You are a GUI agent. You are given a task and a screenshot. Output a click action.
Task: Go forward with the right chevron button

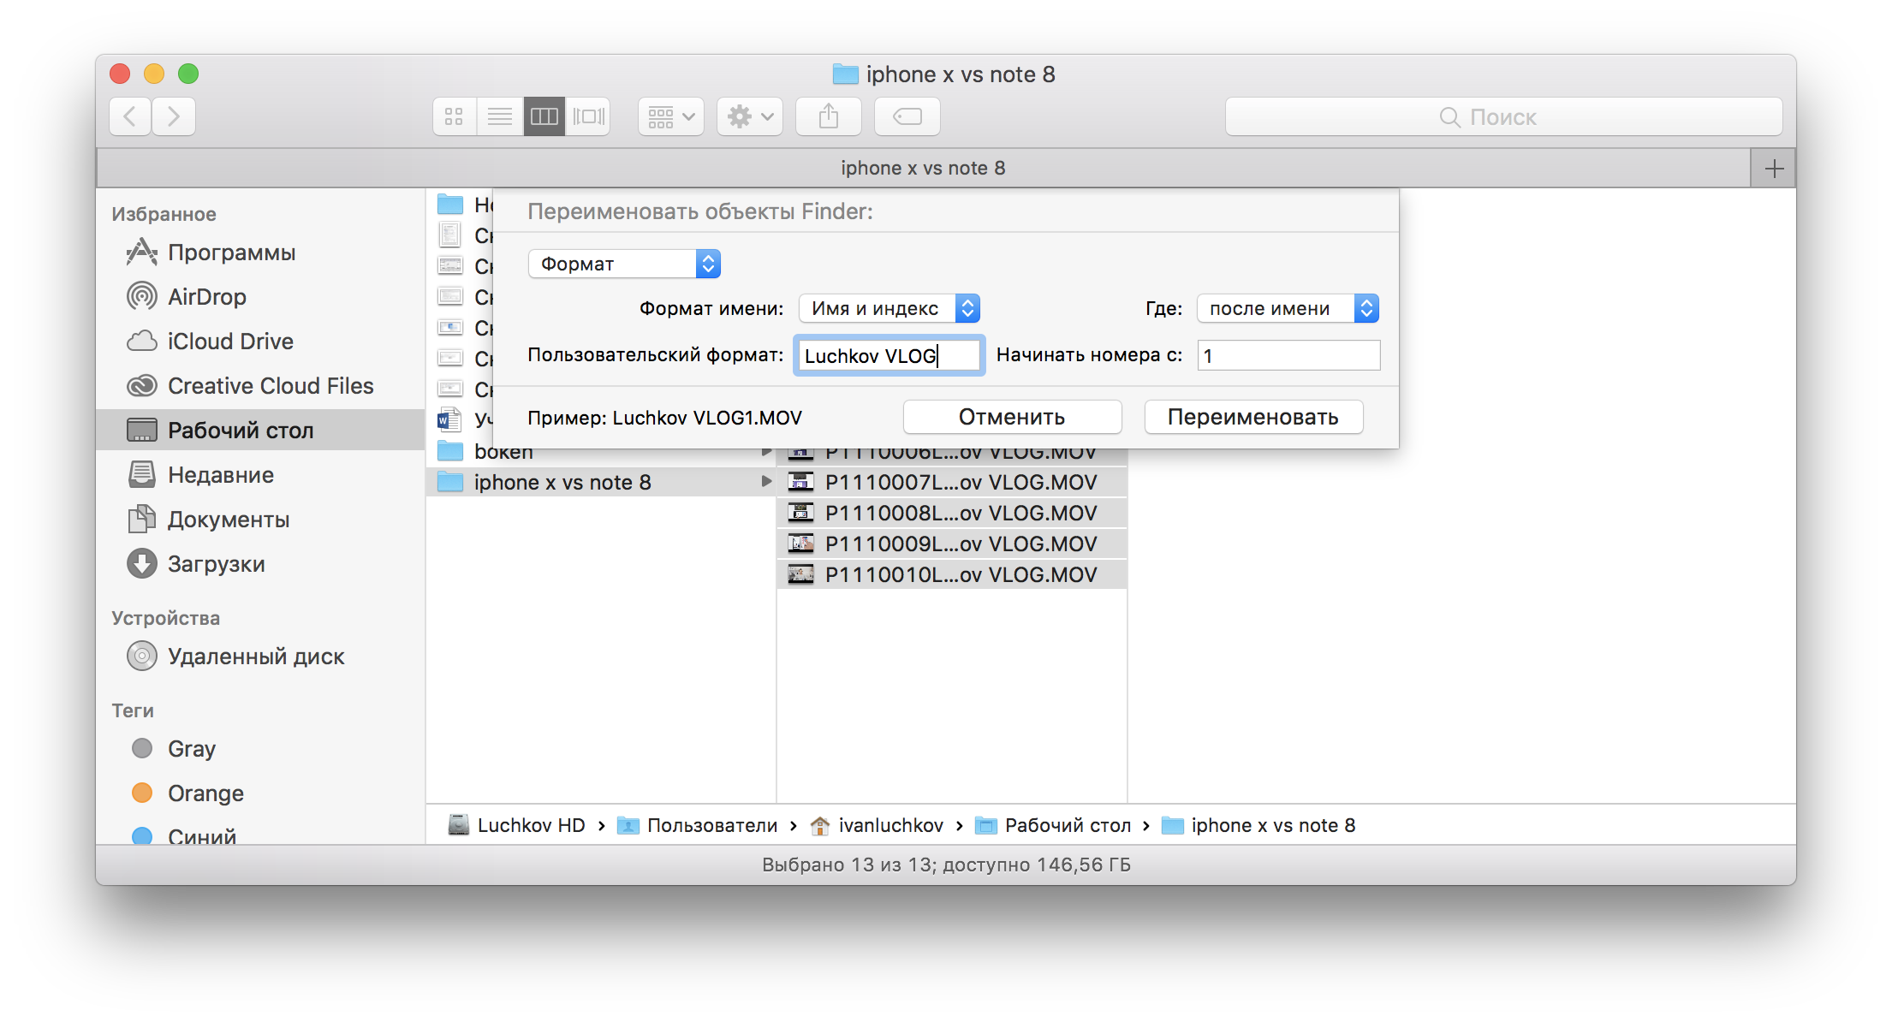pyautogui.click(x=174, y=116)
